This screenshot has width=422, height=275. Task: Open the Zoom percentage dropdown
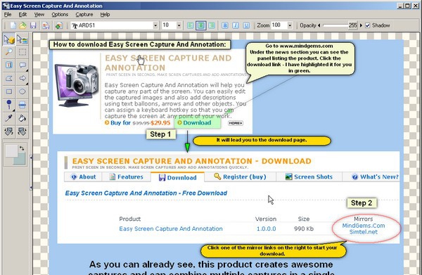[x=290, y=25]
